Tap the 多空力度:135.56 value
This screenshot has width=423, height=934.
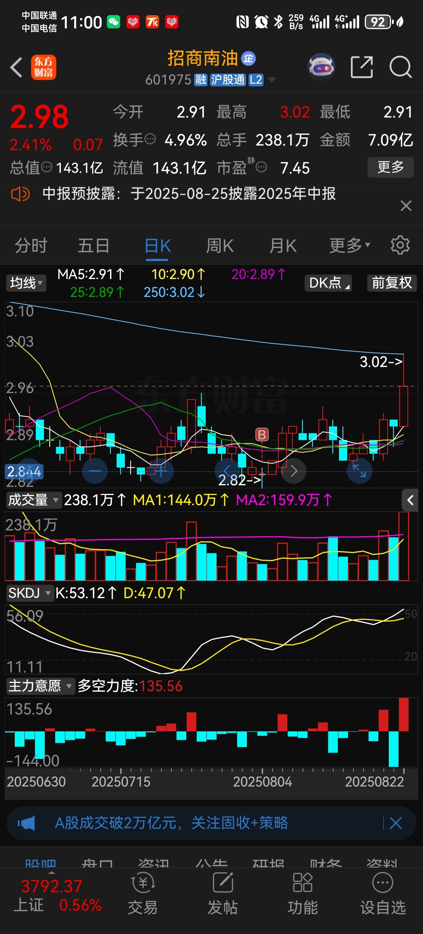(130, 686)
